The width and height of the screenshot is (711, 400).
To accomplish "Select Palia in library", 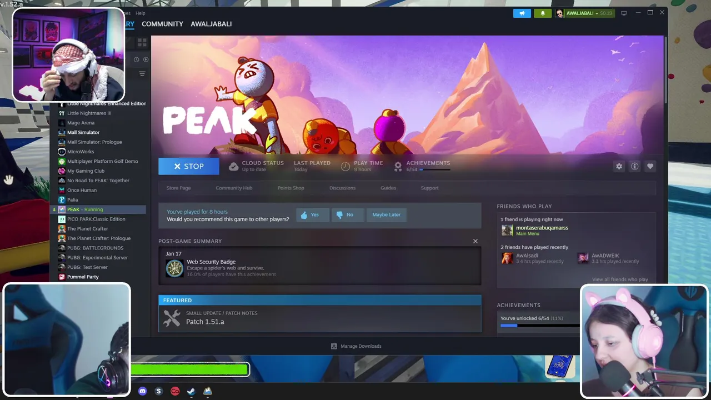I will pos(72,199).
